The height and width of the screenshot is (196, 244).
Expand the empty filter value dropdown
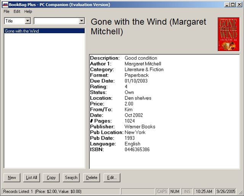[82, 21]
